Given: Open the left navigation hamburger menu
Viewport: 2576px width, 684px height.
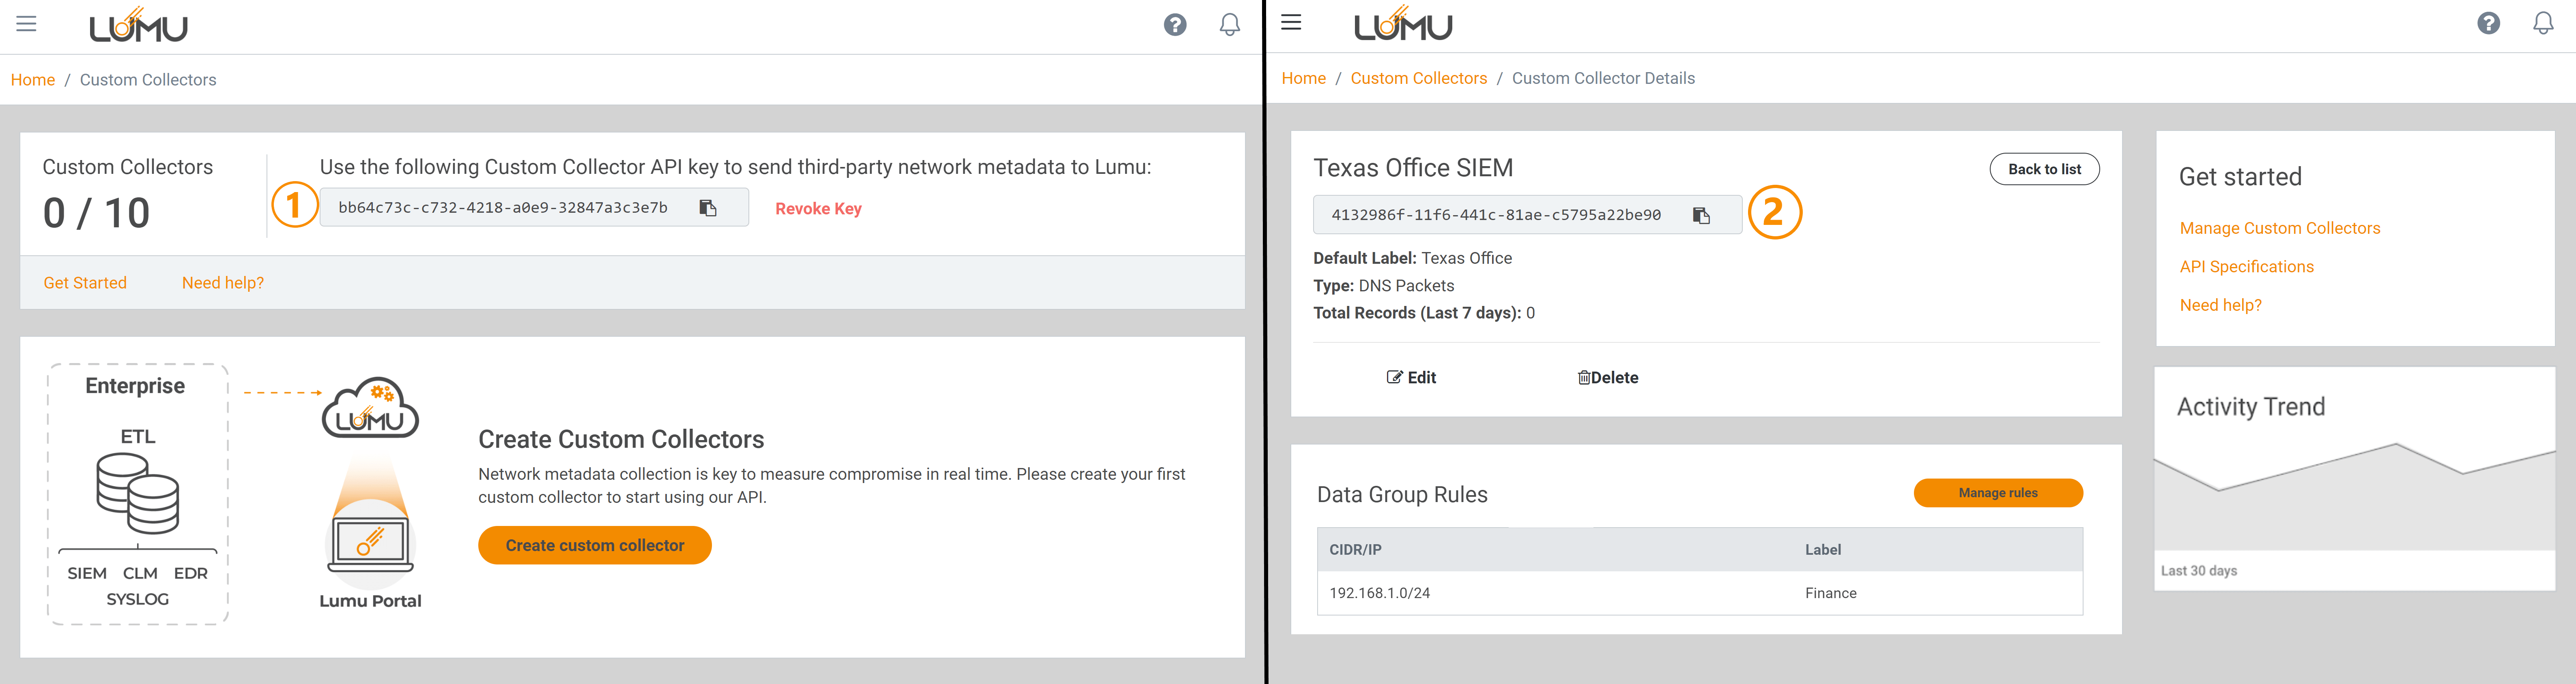Looking at the screenshot, I should 25,24.
